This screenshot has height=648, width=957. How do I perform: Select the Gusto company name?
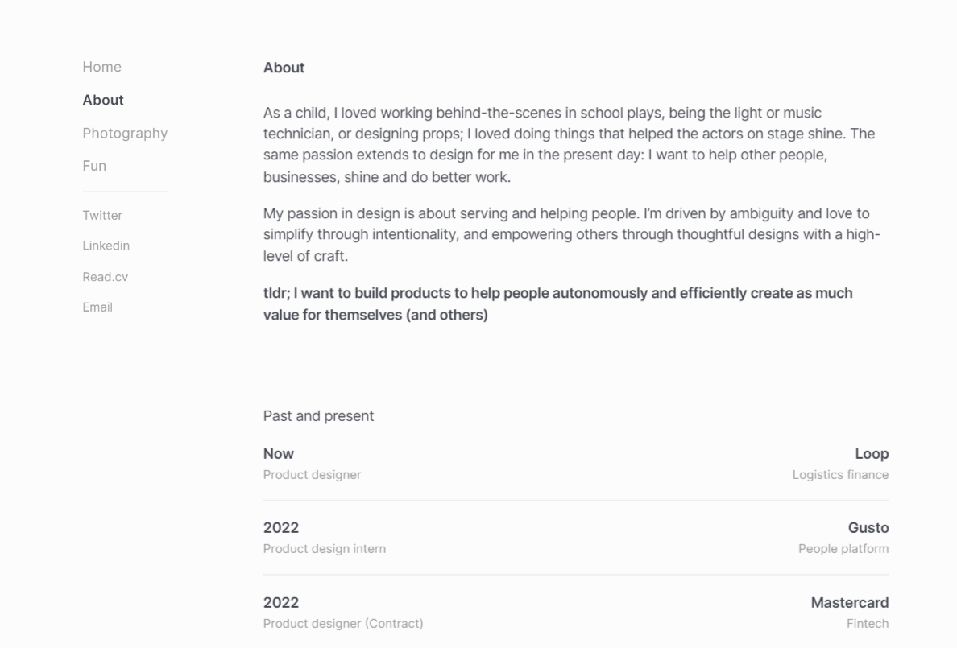(868, 528)
